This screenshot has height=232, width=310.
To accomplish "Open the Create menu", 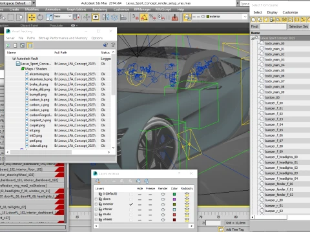I will point(14,10).
